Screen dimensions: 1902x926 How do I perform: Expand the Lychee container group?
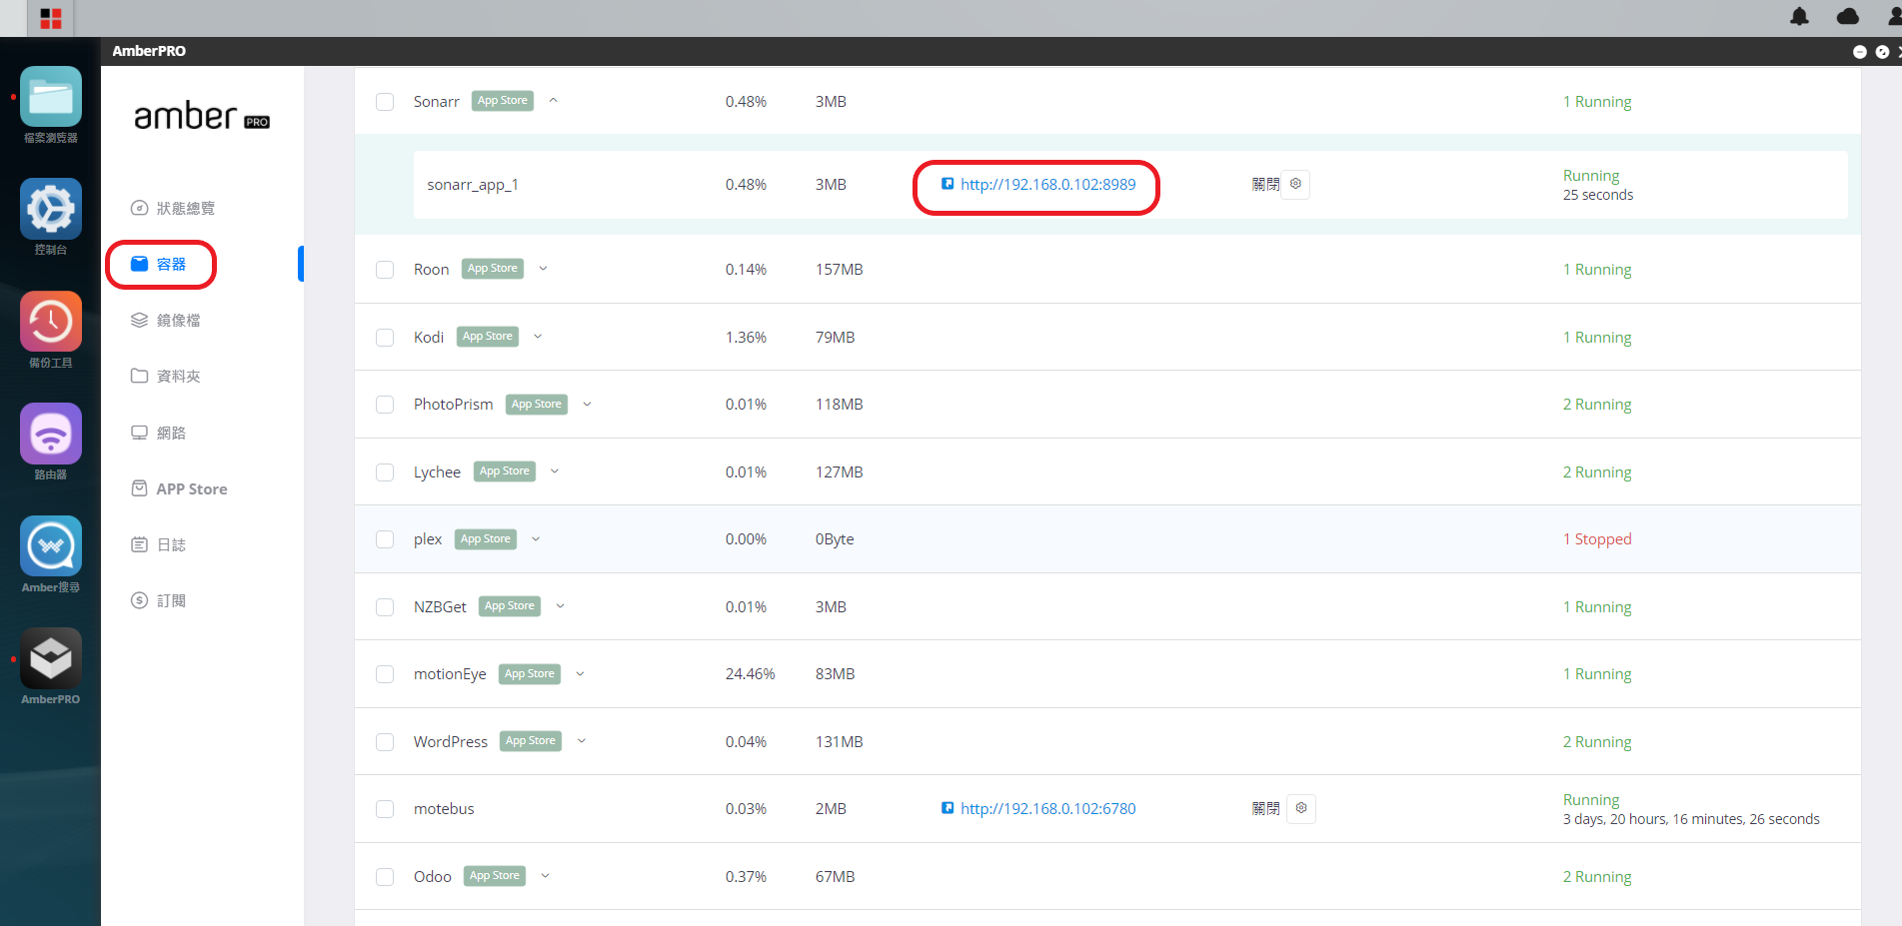pos(555,470)
